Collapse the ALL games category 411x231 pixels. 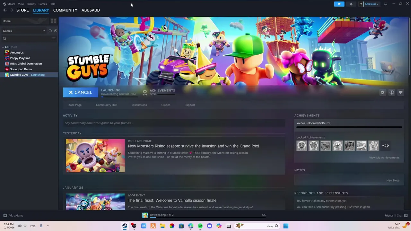[x=3, y=47]
